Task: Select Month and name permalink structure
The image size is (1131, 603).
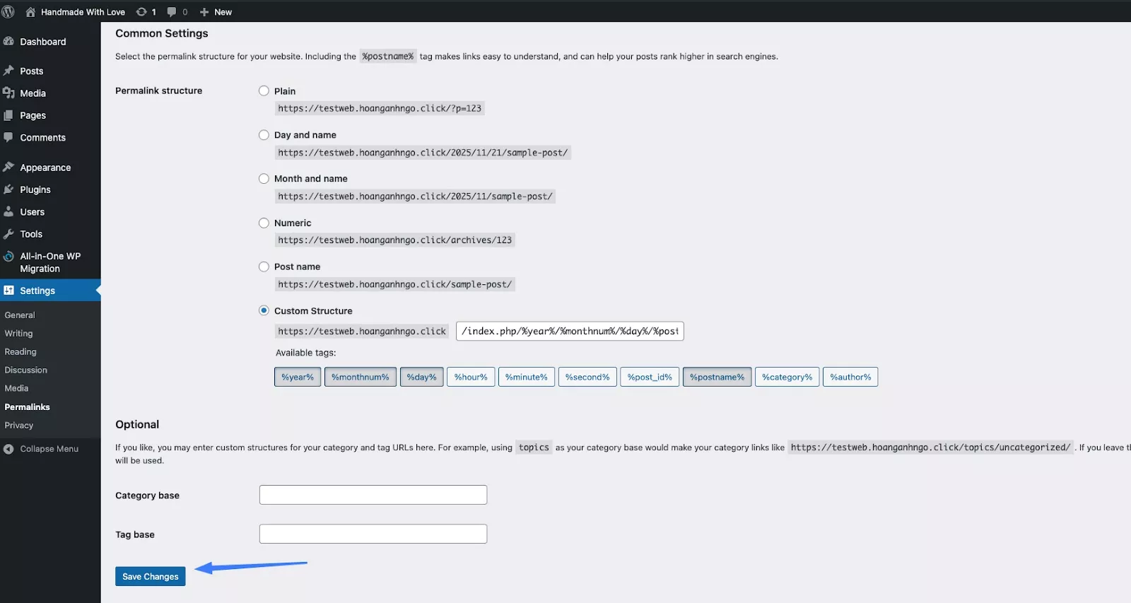Action: click(264, 179)
